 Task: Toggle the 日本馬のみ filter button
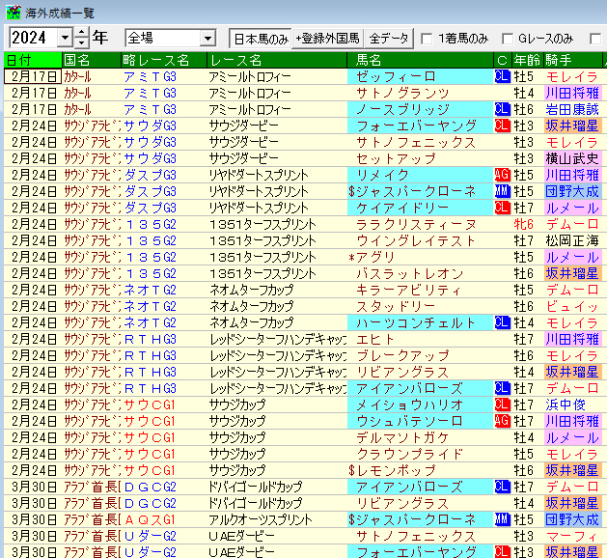pyautogui.click(x=260, y=39)
